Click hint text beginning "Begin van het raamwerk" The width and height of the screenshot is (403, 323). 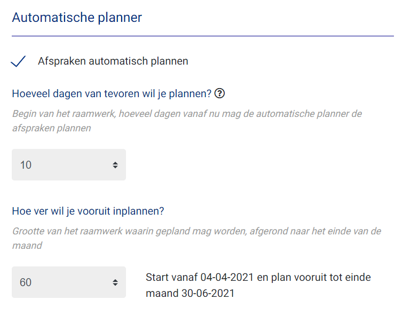click(x=187, y=121)
